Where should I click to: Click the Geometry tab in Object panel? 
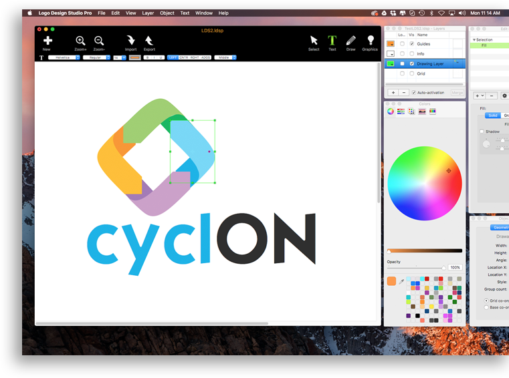[500, 228]
